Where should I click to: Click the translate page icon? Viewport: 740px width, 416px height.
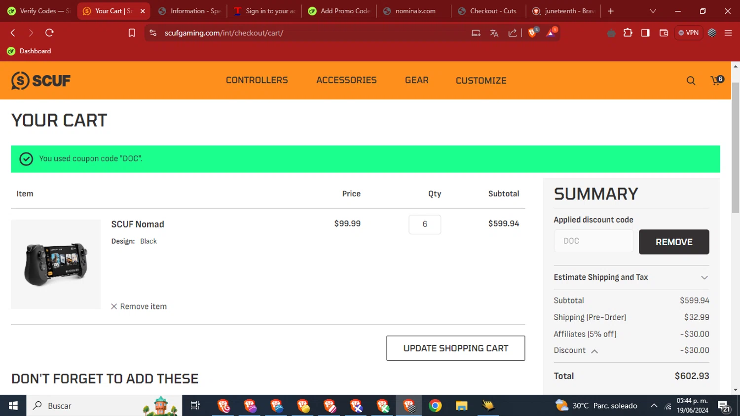click(494, 33)
